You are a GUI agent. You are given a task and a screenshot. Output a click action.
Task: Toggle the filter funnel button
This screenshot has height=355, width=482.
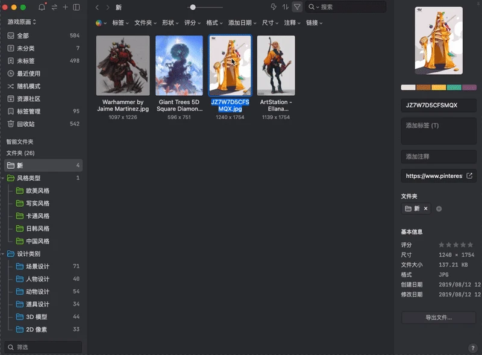pyautogui.click(x=297, y=7)
